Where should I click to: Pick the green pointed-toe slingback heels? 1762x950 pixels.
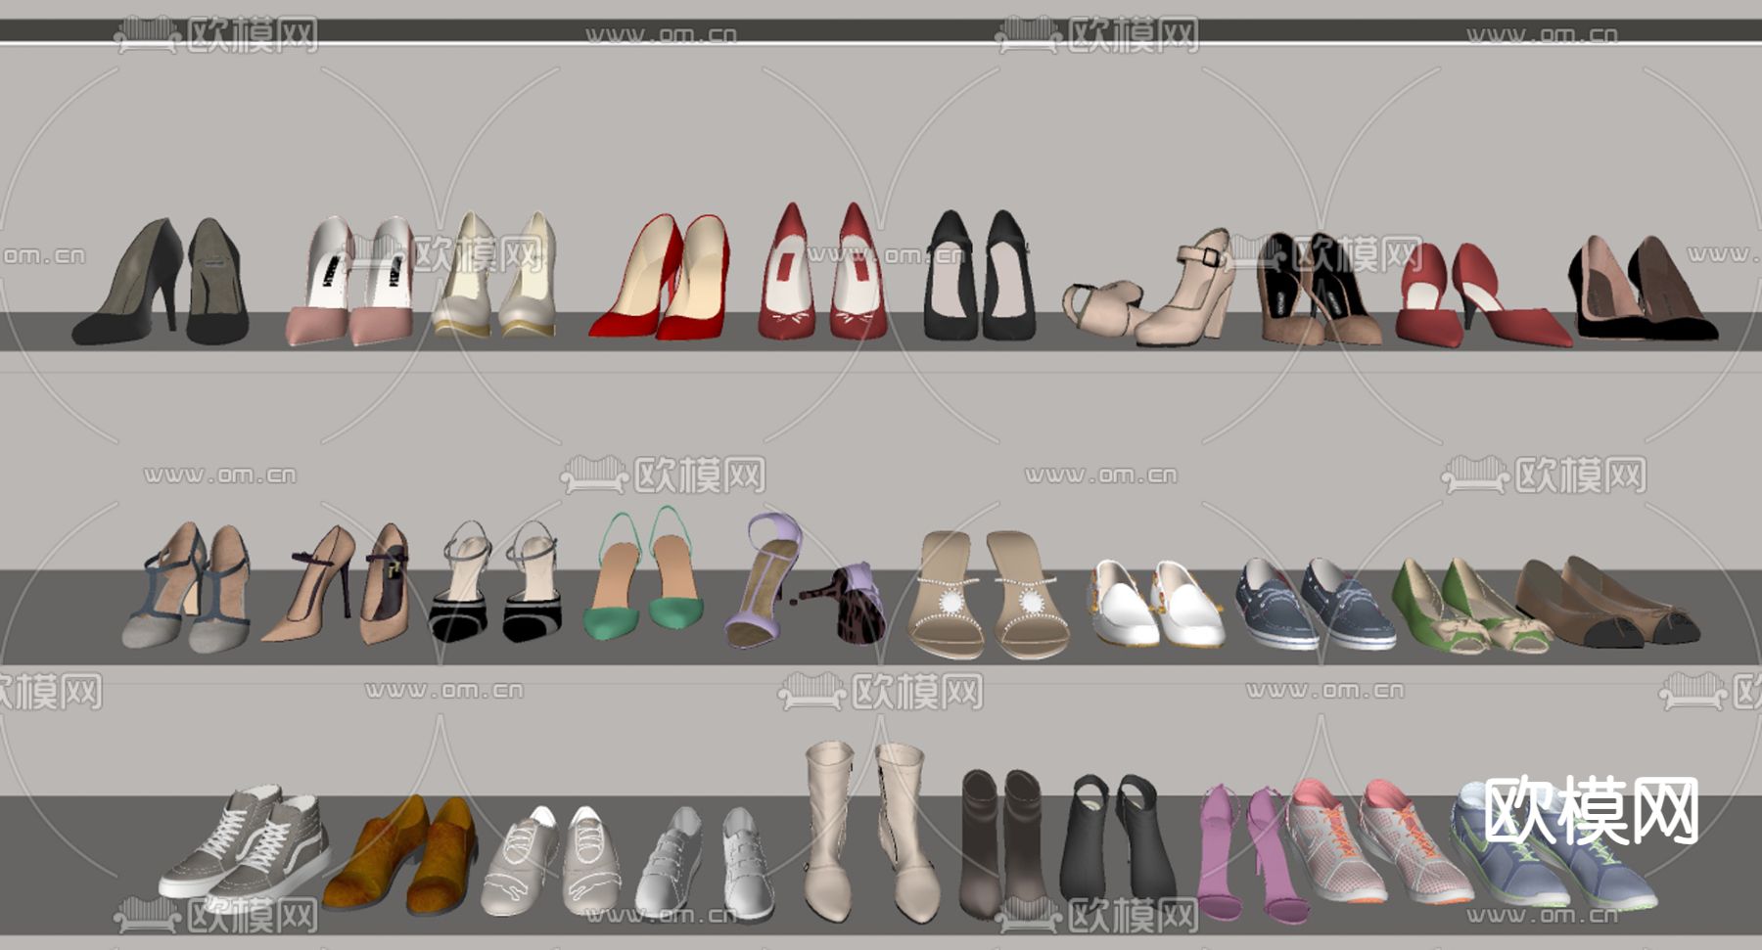click(645, 574)
